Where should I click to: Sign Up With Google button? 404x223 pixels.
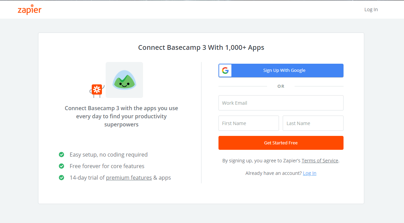pos(281,70)
